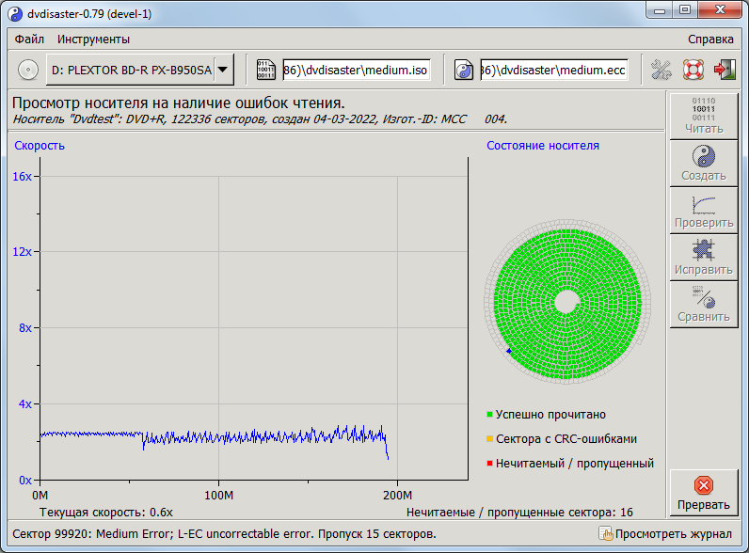Open the log via Просмотреть журнал
This screenshot has width=749, height=553.
tap(665, 534)
